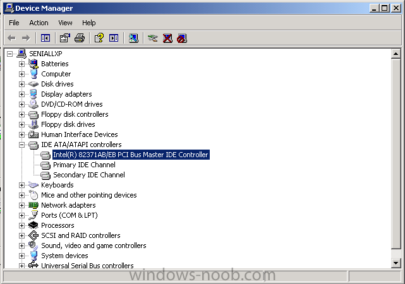Select Intel(R) 82371AB/EB PCI Bus Master IDE Controller
Screen dimensions: 405x284
[x=131, y=155]
